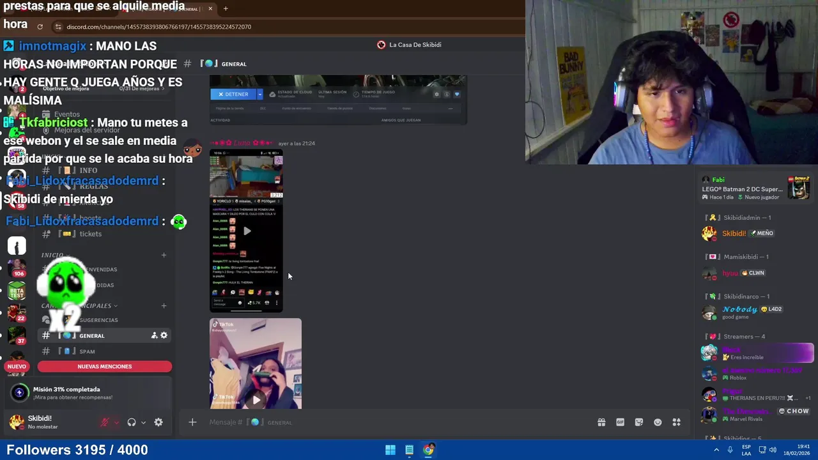Image resolution: width=818 pixels, height=460 pixels.
Task: Open member streaming THERIANS EN PERU
Action: point(756,394)
